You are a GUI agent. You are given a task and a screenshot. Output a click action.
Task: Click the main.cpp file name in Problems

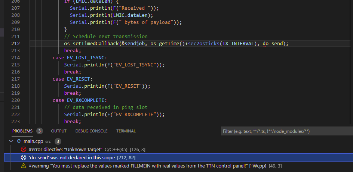[x=34, y=141]
